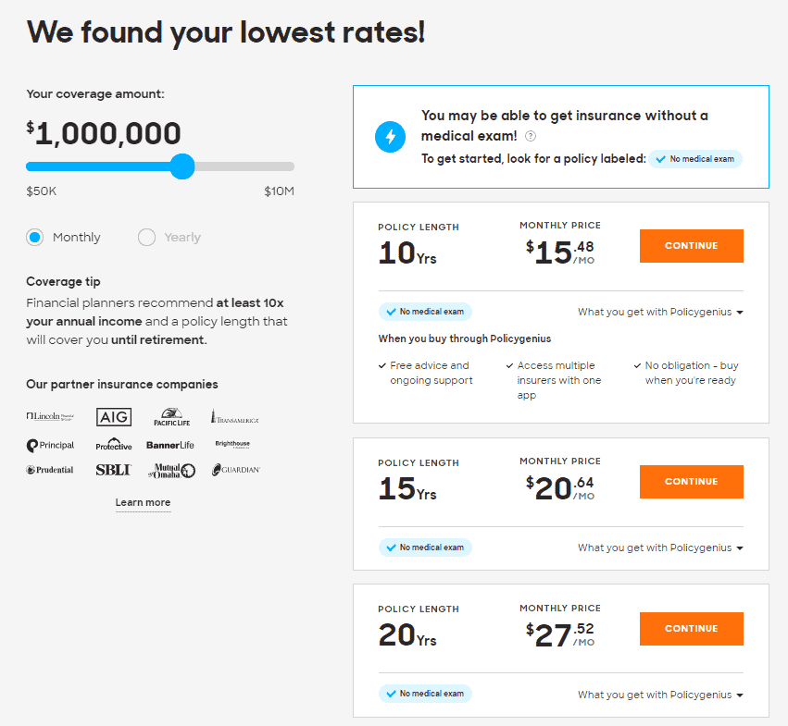The height and width of the screenshot is (726, 788).
Task: Click the Prudential company logo
Action: 50,470
